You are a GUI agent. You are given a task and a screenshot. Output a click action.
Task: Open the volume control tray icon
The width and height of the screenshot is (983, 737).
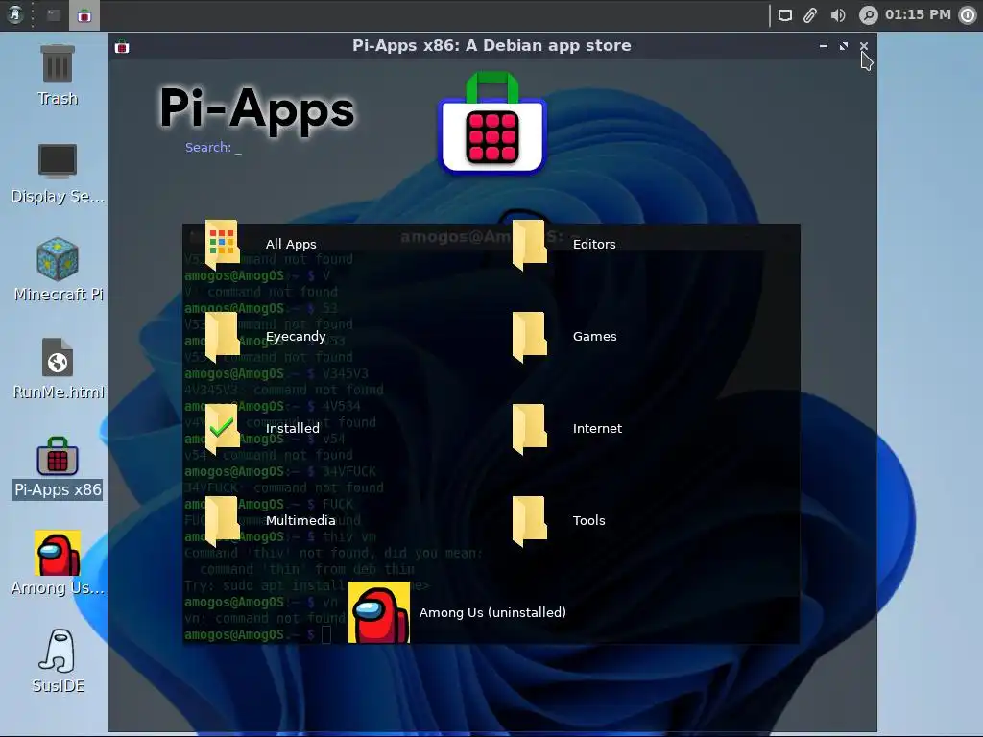point(837,15)
